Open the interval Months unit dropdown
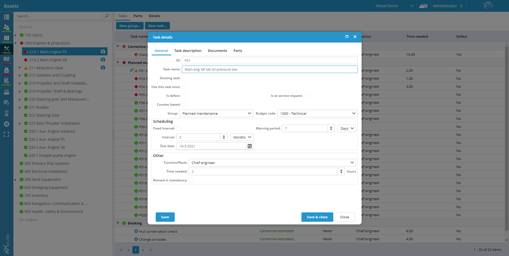The image size is (509, 256). click(242, 137)
